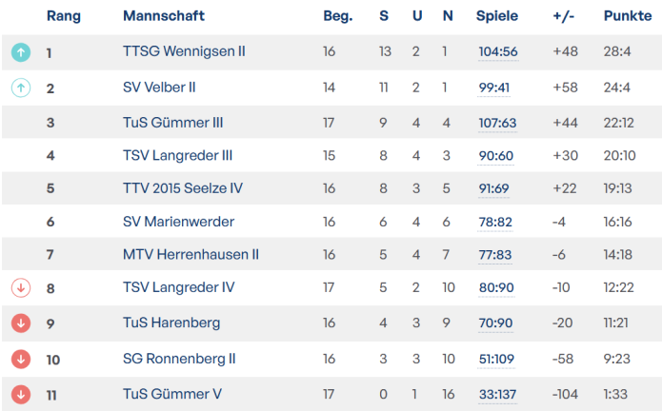Click the red down-arrow icon beside rank 10

(21, 359)
